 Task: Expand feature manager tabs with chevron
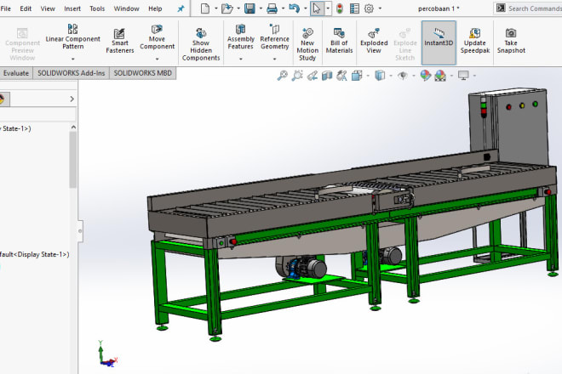click(72, 99)
